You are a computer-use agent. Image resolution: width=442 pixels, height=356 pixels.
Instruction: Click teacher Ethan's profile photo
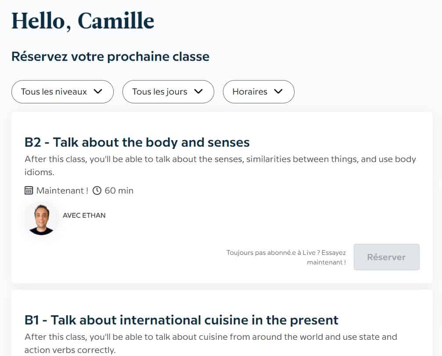tap(41, 219)
